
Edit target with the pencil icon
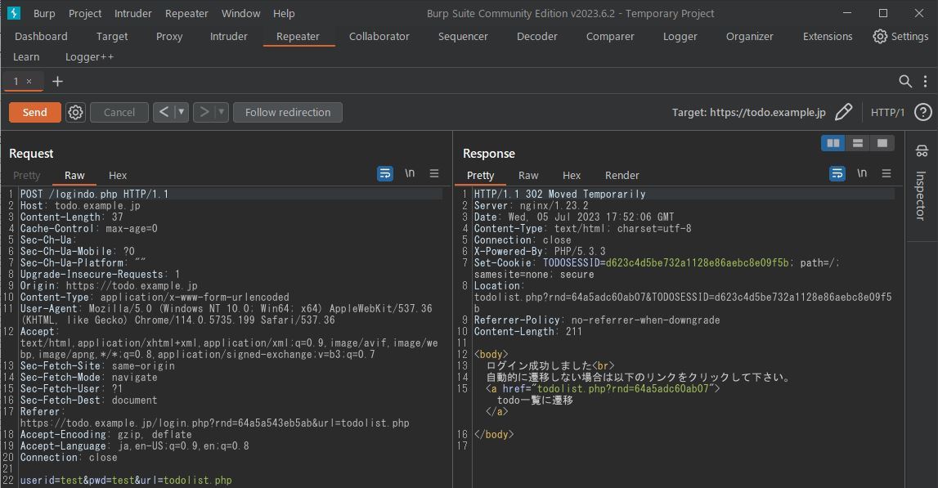(x=843, y=112)
